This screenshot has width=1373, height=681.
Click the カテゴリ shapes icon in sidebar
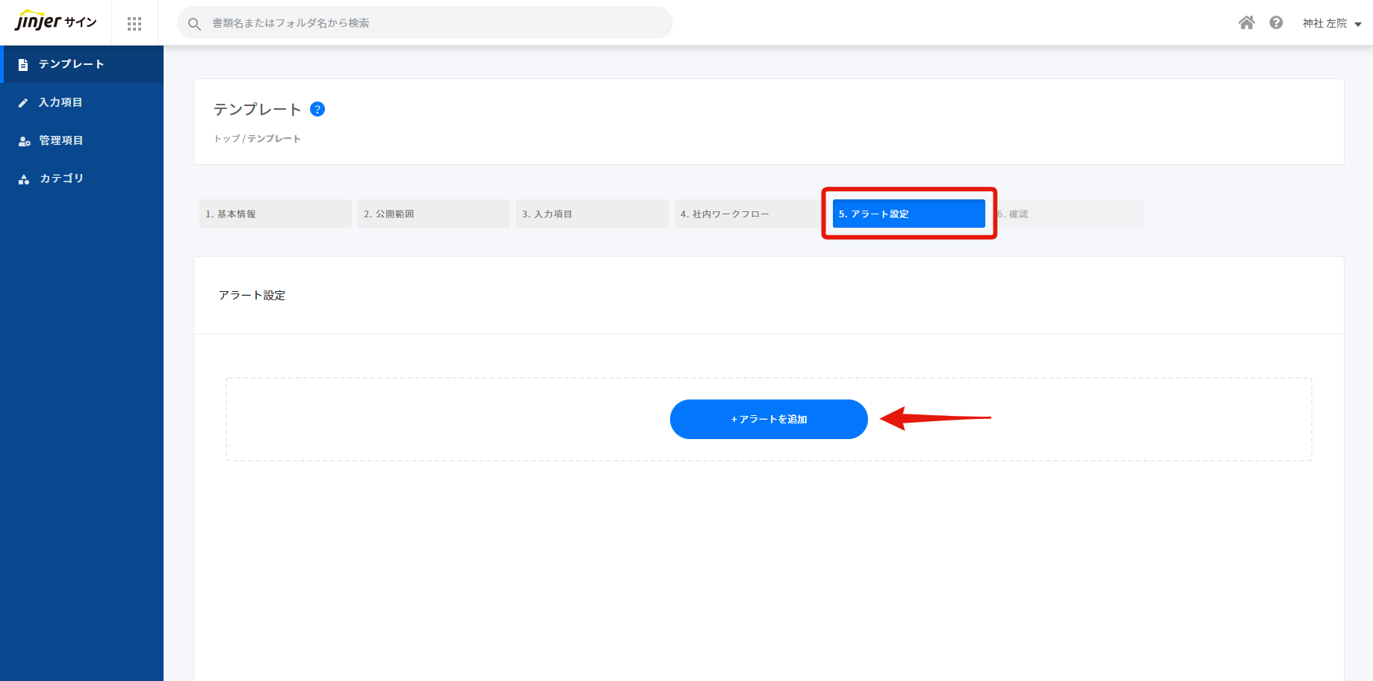coord(24,179)
